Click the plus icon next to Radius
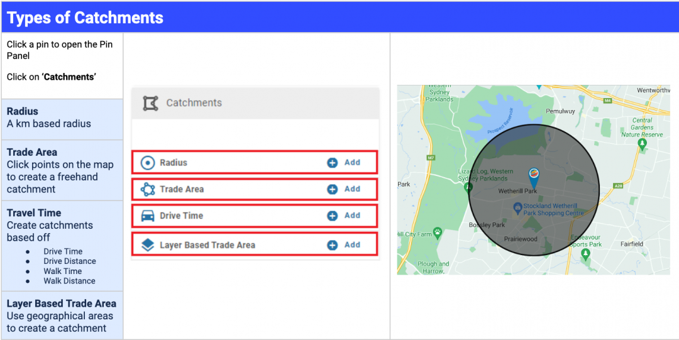Viewport: 679px width, 340px height. [333, 163]
